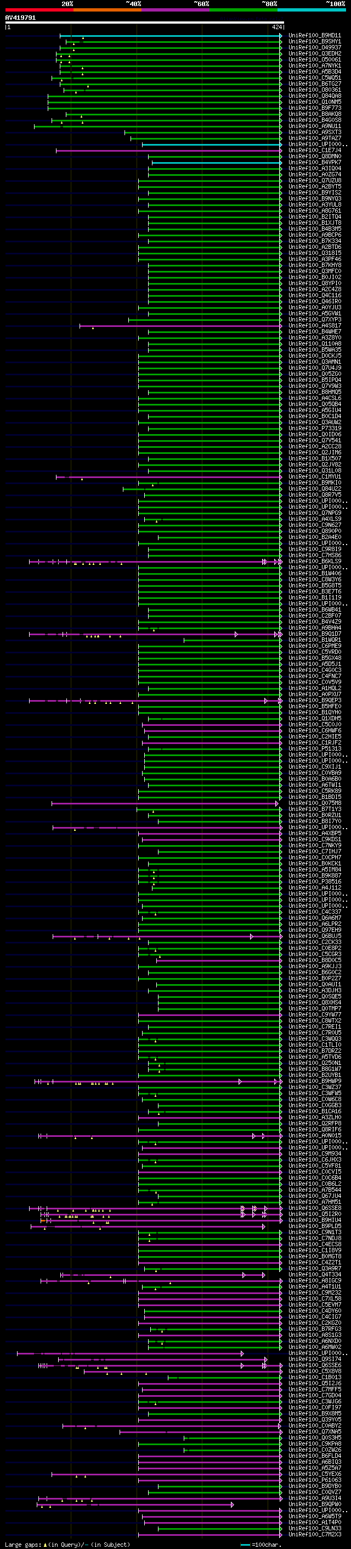Select the UniRef100_C4FNC7 label
This screenshot has height=1549, width=351.
click(x=314, y=676)
